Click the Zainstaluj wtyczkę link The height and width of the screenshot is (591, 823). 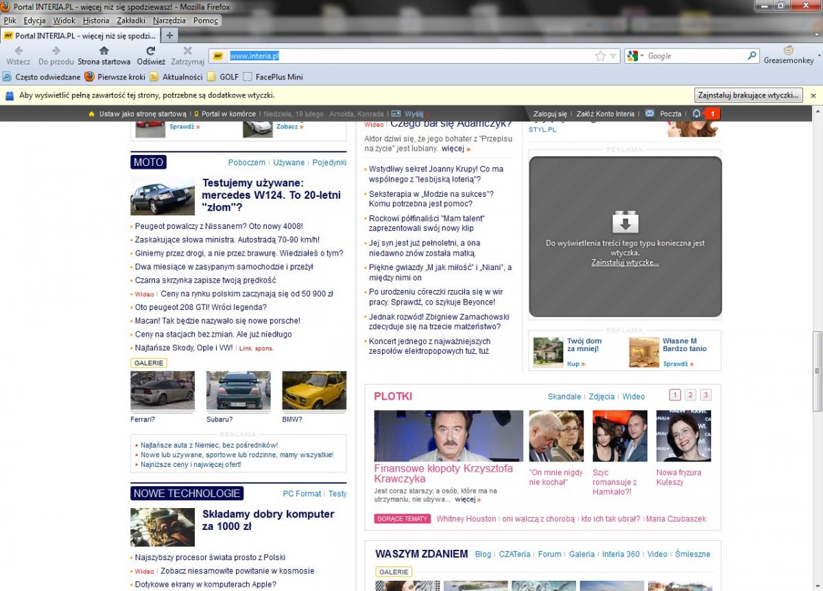(625, 263)
